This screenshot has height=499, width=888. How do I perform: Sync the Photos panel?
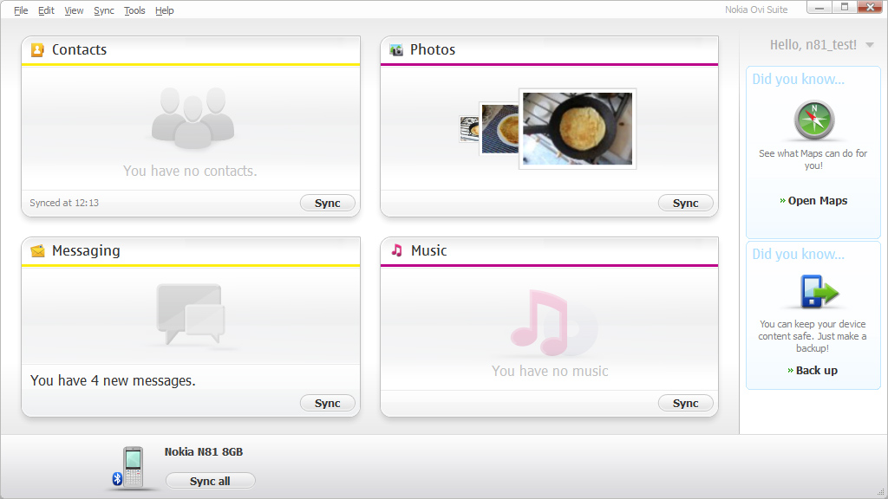click(x=685, y=203)
